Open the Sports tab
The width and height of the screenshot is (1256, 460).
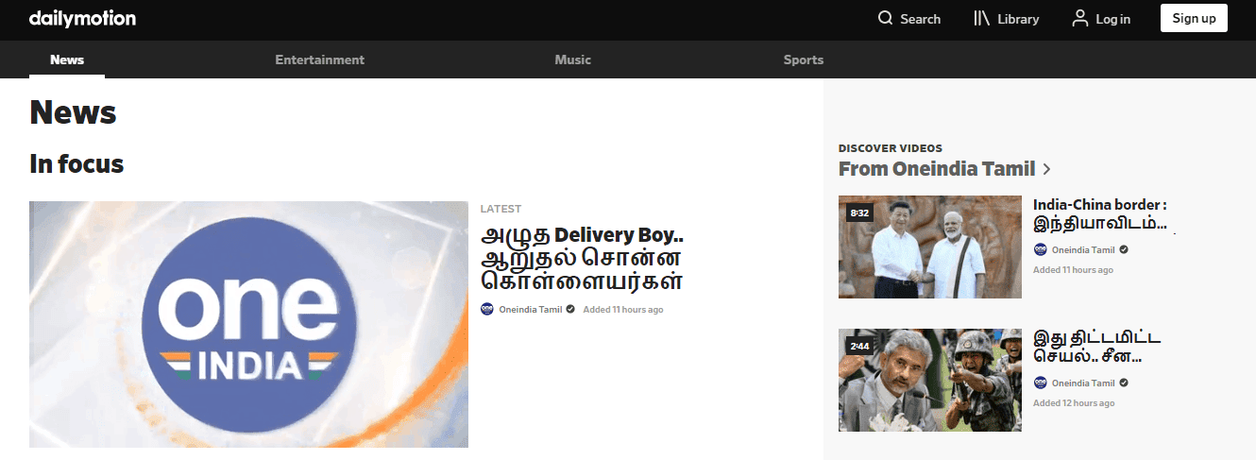[803, 60]
